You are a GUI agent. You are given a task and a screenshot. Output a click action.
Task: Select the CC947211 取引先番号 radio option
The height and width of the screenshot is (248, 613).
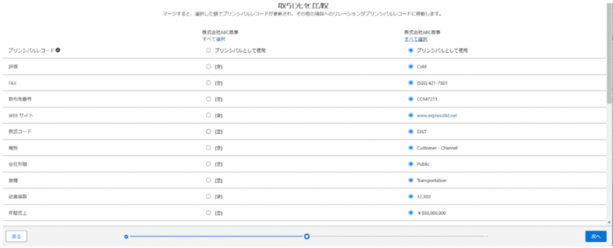coord(411,99)
